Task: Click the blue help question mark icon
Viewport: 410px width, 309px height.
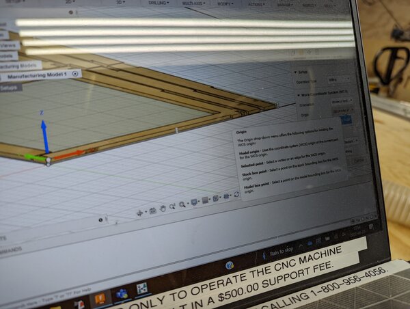Action: point(230,265)
